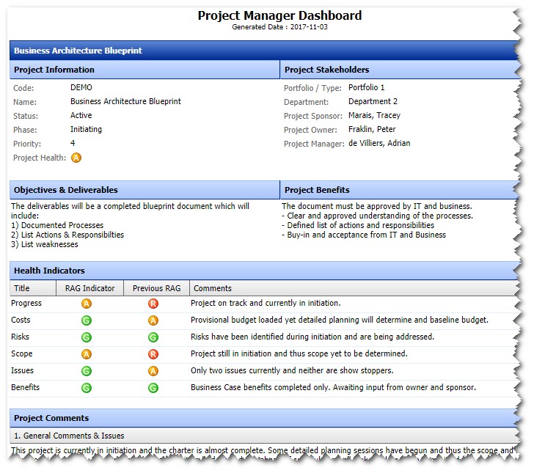Screen dimensions: 534x473
Task: Click the amber RAG Indicator for Progress
Action: (87, 304)
